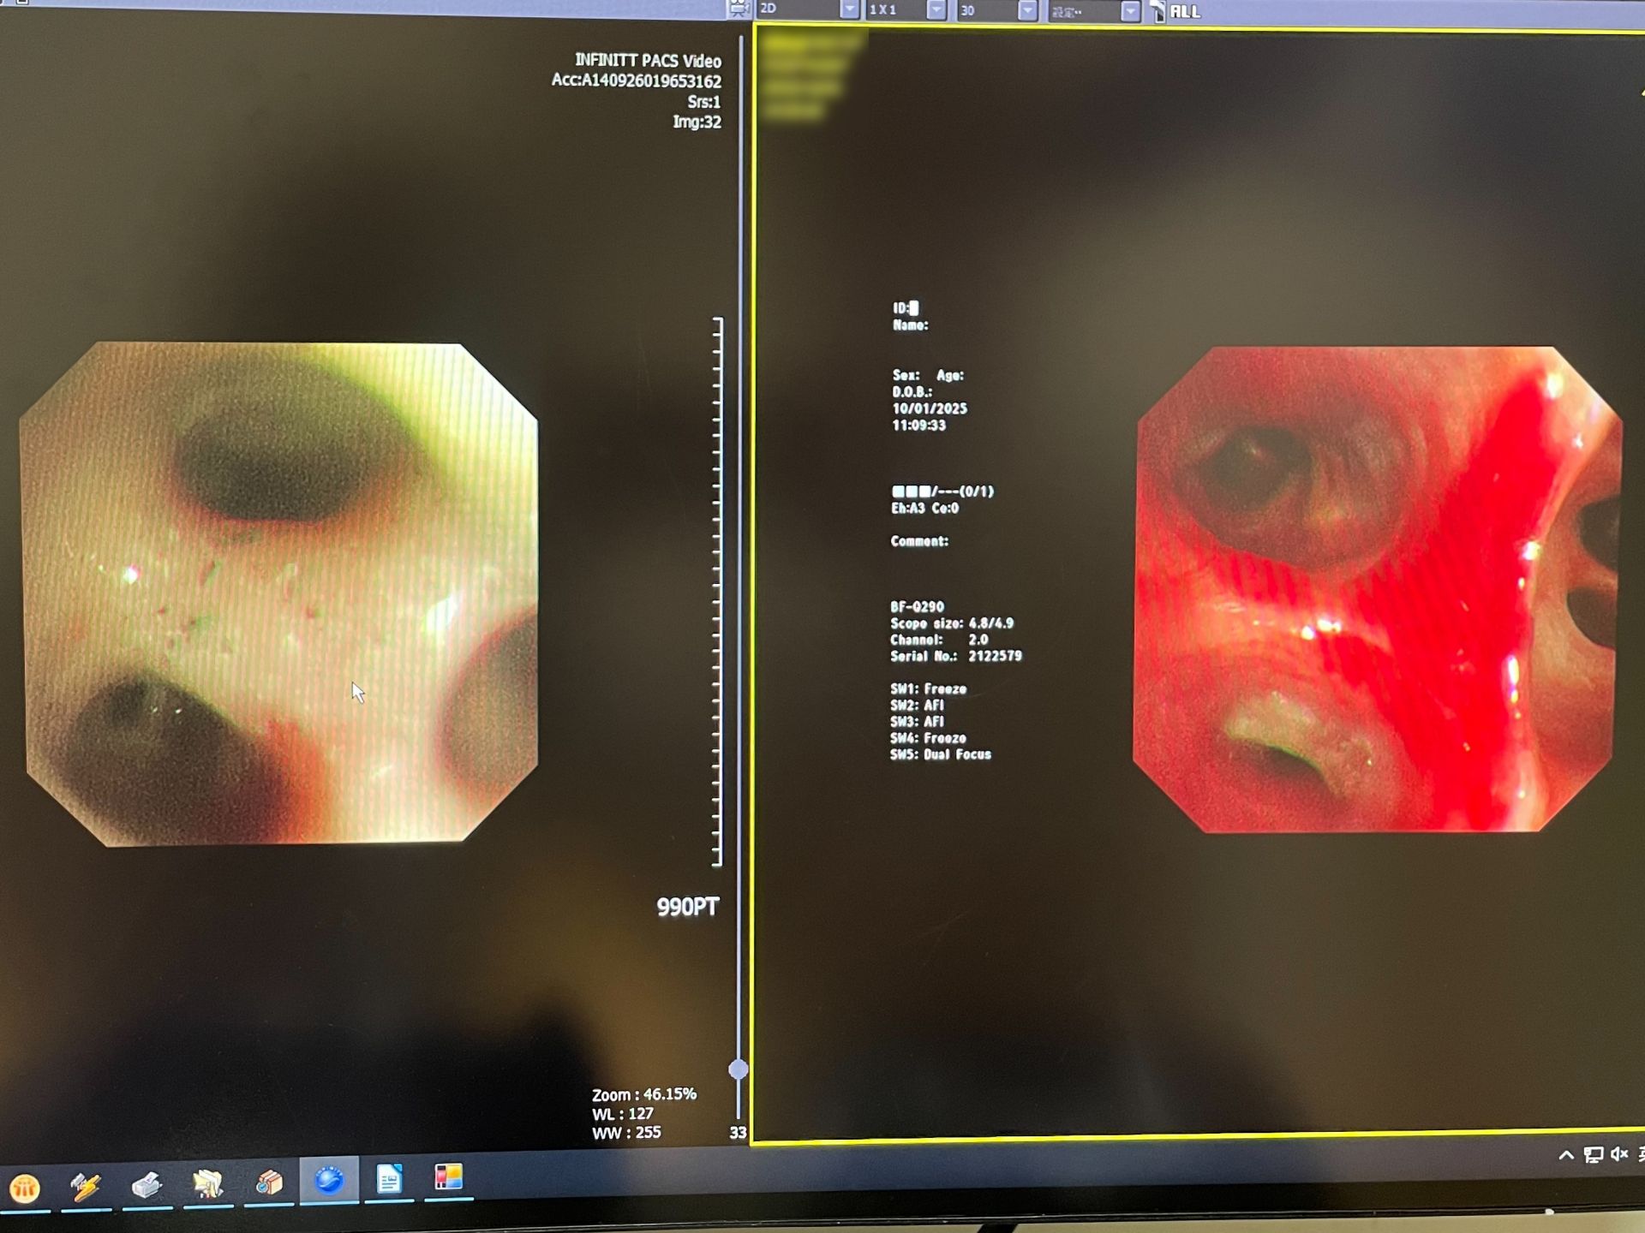1645x1233 pixels.
Task: Expand the settings dropdown next to ALL
Action: (x=1130, y=12)
